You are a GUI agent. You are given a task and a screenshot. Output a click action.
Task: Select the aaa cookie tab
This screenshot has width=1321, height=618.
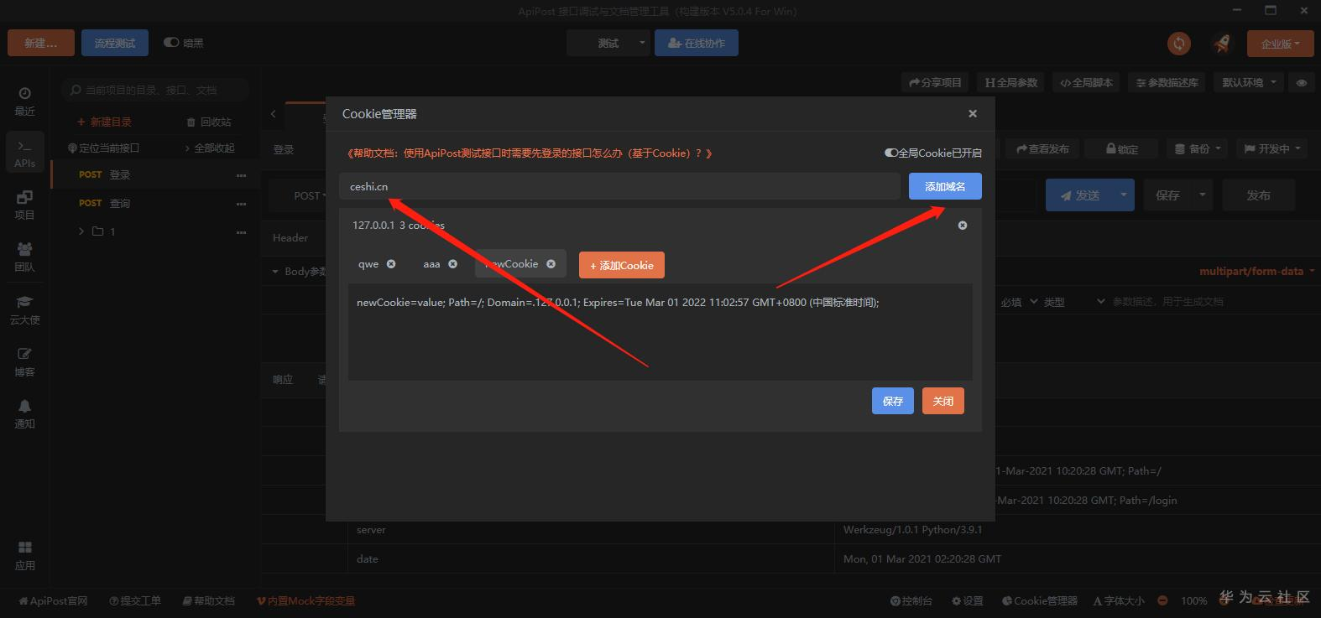[431, 264]
